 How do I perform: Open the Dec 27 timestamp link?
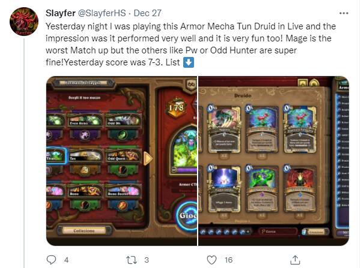[148, 13]
